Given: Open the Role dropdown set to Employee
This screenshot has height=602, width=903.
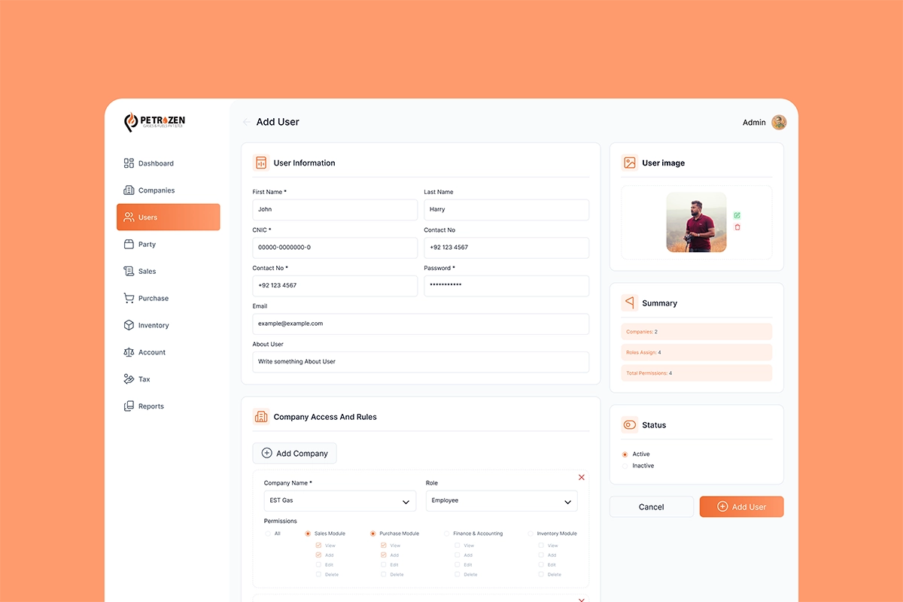Looking at the screenshot, I should pos(501,500).
